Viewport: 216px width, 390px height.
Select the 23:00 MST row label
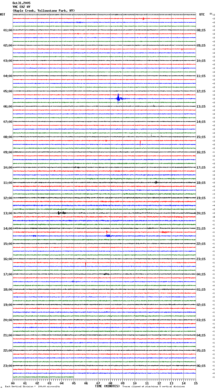coord(8,366)
